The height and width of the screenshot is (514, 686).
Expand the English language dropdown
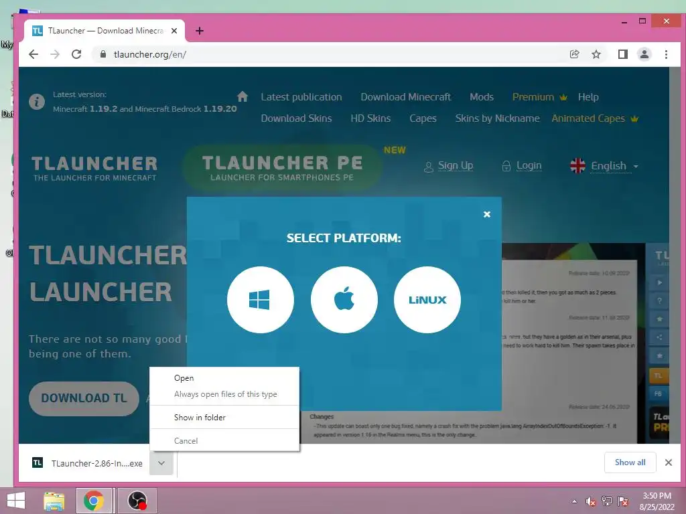pos(614,166)
